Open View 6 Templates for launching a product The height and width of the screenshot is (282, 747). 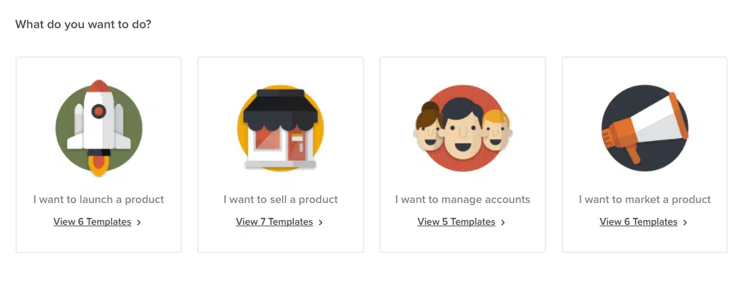92,222
